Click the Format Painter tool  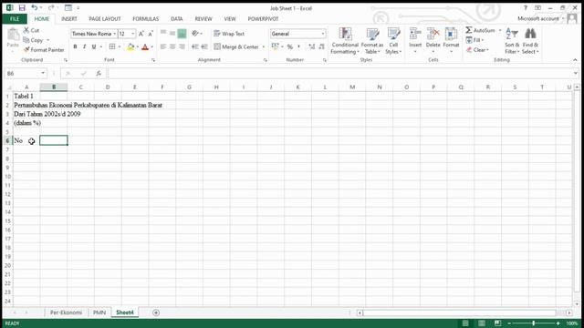[x=44, y=50]
